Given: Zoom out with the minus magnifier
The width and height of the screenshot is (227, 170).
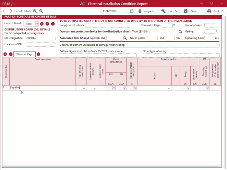Looking at the screenshot, I should click(41, 11).
